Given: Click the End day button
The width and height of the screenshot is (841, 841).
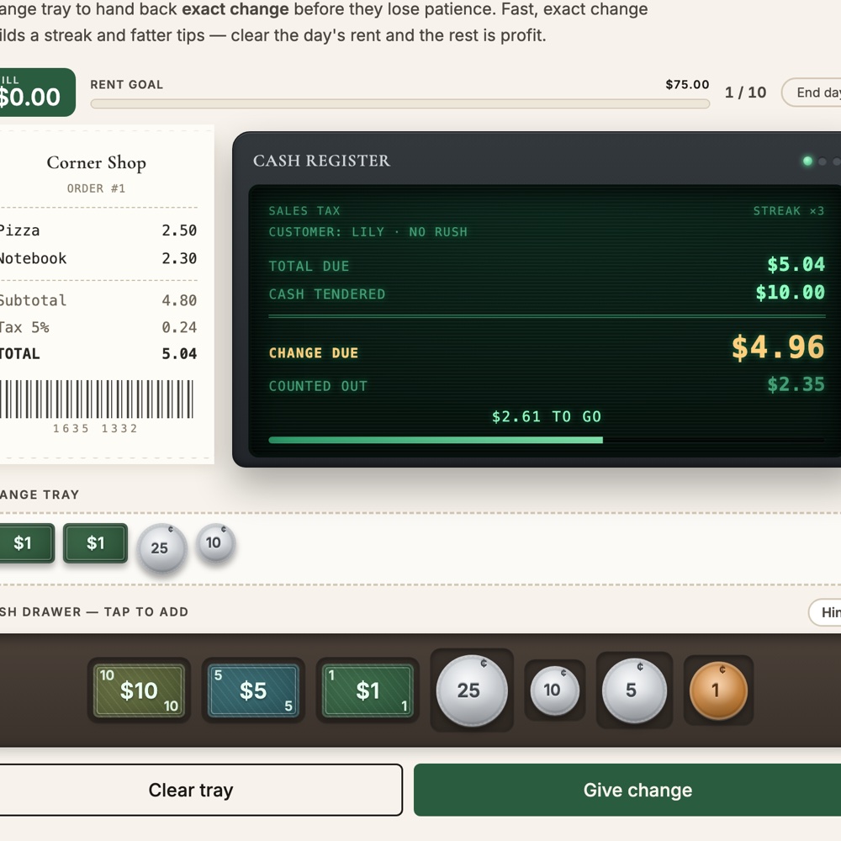Looking at the screenshot, I should 812,93.
